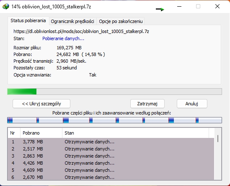Screen dimensions: 230x186
Task: Click the disabled maximize window icon
Action: (198, 6)
